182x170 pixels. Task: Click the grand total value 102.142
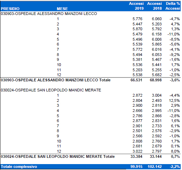coord(155,167)
